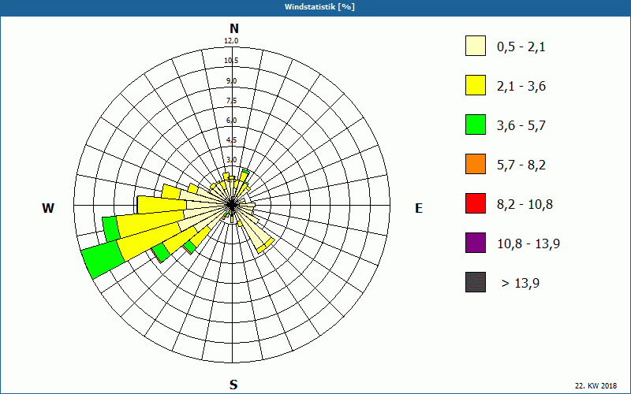Screen dimensions: 631x394
Task: Click the orange 5,7 - 8,2 legend swatch
Action: coord(476,164)
